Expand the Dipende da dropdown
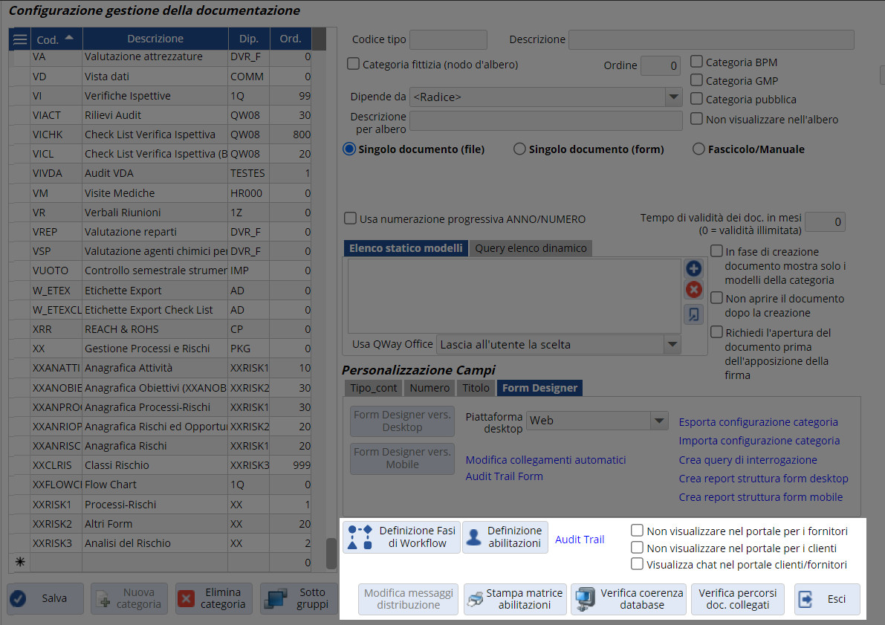 673,97
